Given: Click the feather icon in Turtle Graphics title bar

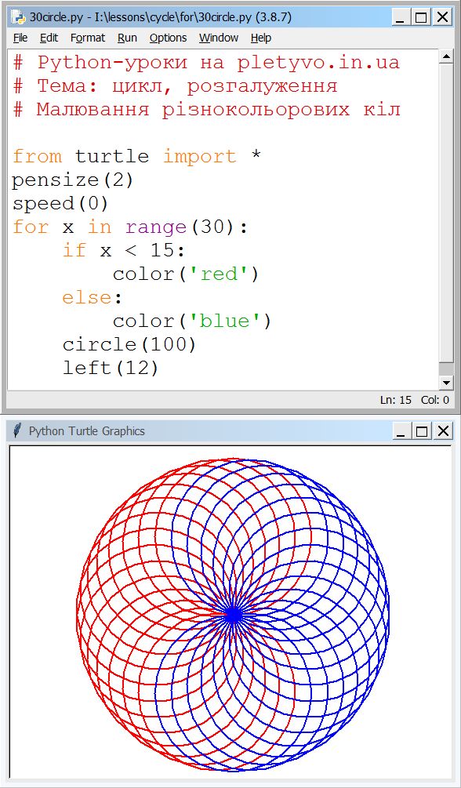Looking at the screenshot, I should coord(17,430).
